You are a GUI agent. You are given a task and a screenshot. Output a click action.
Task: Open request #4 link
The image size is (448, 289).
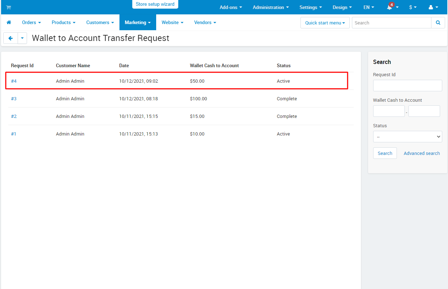[14, 81]
